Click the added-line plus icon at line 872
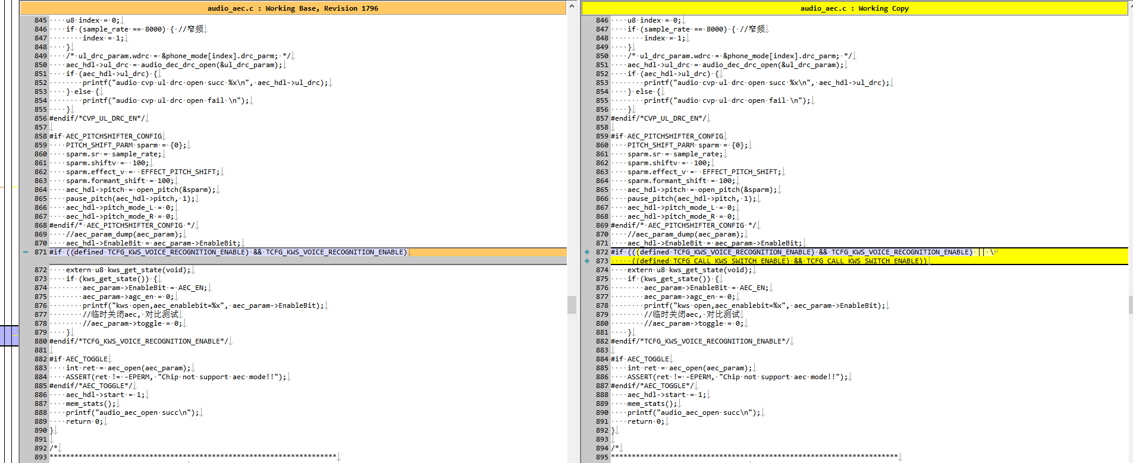1133x463 pixels. tap(587, 252)
